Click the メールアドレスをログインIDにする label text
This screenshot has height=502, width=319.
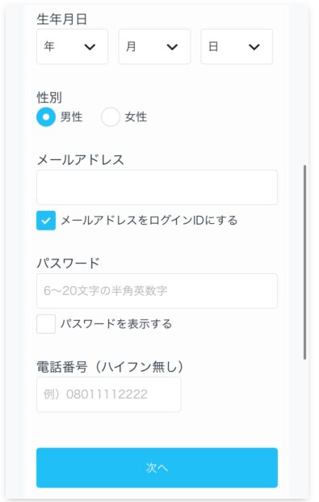pos(149,220)
